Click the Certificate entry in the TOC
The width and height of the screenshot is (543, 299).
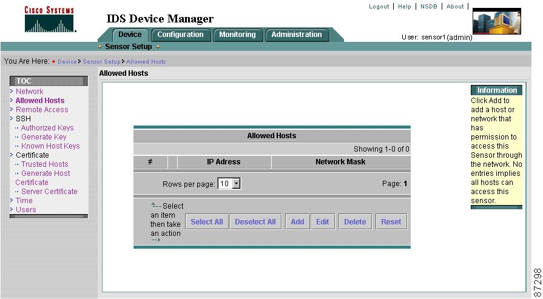point(32,155)
